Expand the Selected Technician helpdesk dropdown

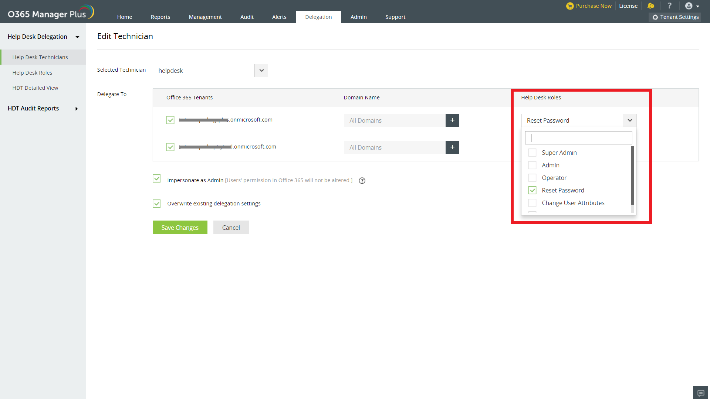pyautogui.click(x=261, y=71)
